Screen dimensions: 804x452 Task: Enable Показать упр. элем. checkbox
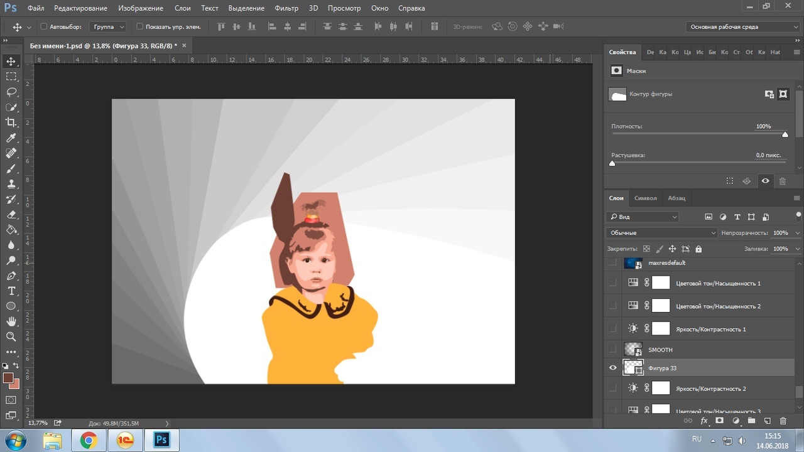tap(139, 27)
